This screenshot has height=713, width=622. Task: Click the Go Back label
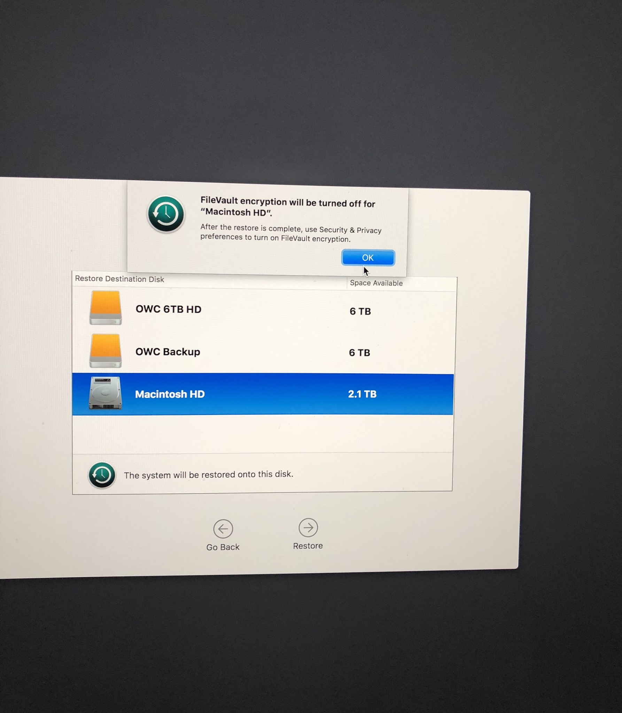223,547
